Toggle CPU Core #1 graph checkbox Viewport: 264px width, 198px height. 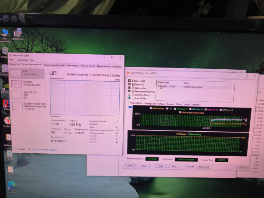175,109
